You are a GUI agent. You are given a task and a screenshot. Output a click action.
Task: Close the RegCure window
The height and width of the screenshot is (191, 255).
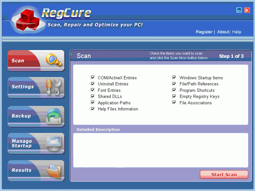(247, 10)
